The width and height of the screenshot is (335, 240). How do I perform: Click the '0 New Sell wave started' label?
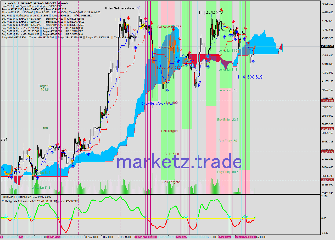(120, 8)
